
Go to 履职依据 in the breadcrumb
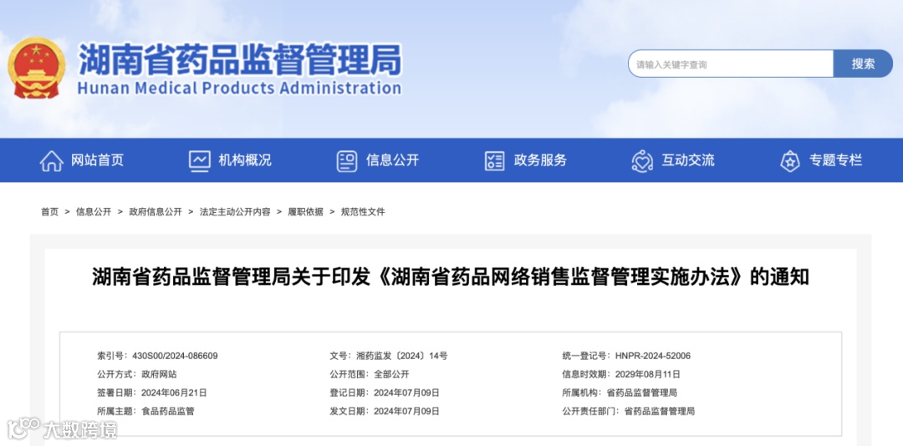coord(305,212)
